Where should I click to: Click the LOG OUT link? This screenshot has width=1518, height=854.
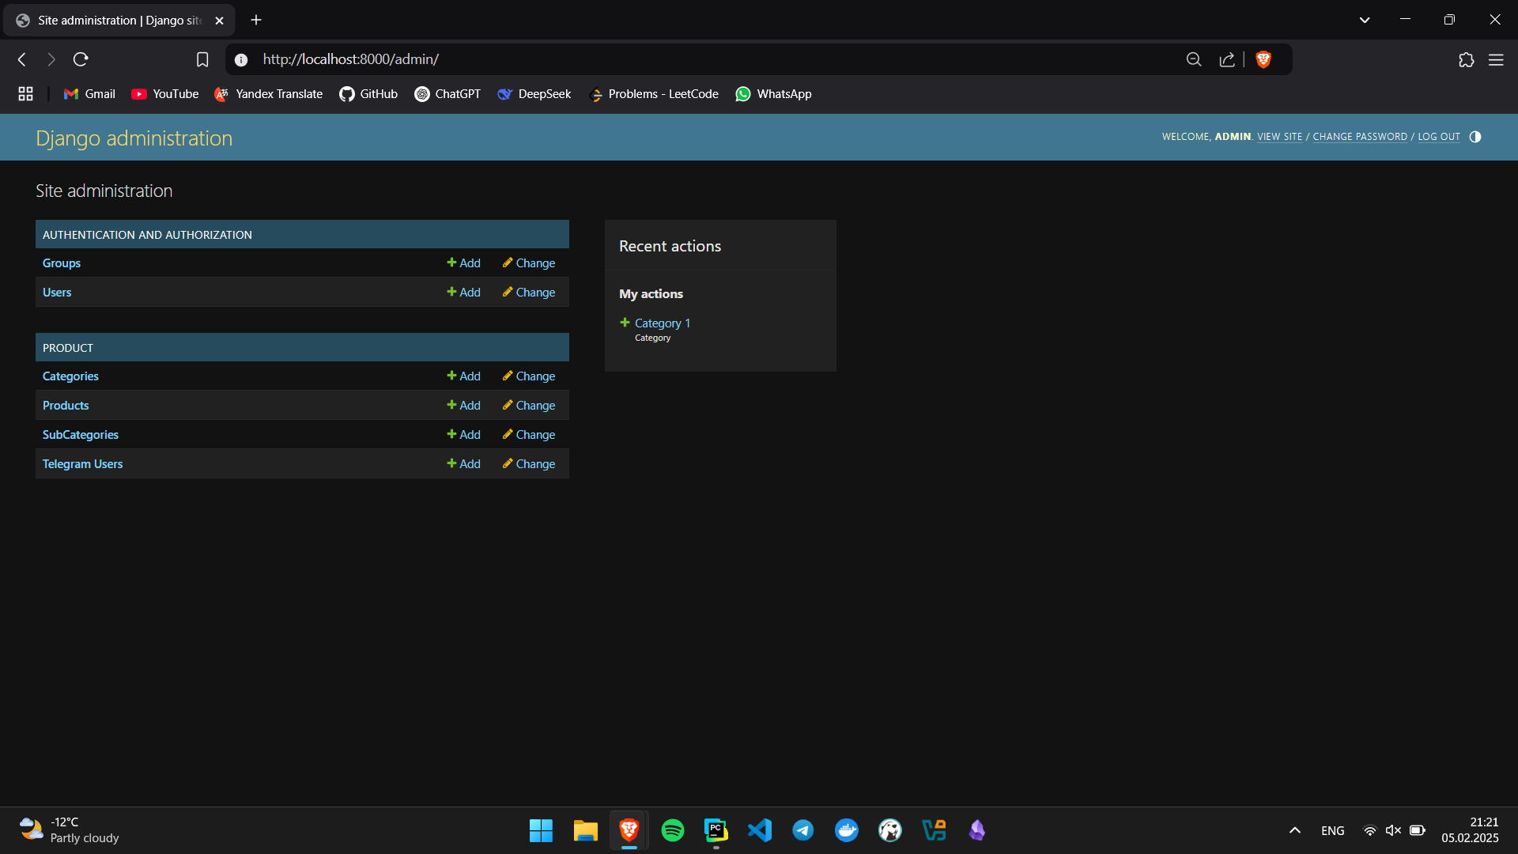point(1439,137)
